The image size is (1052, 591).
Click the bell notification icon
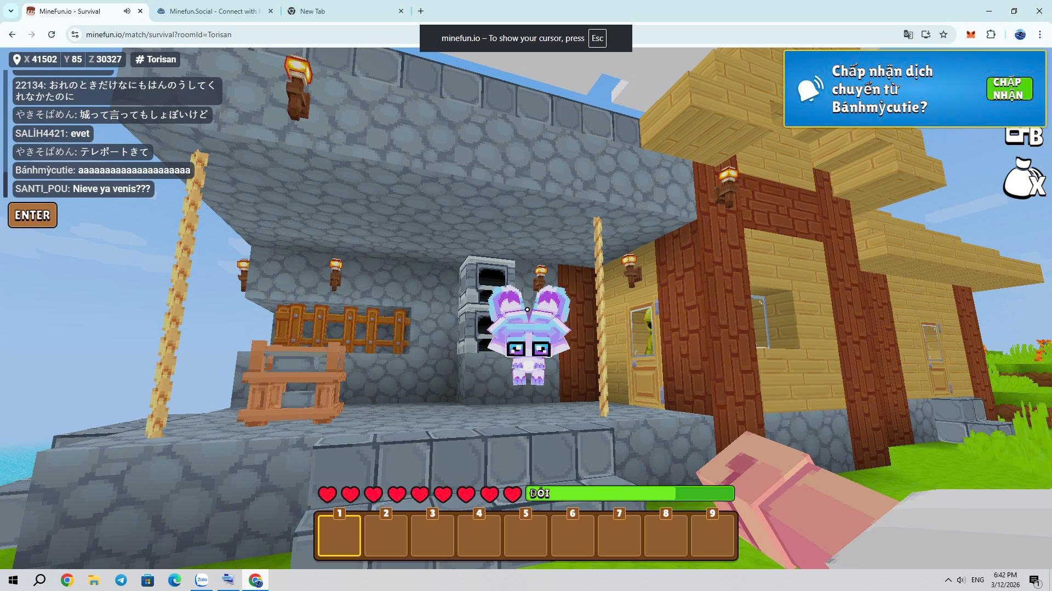pyautogui.click(x=810, y=89)
